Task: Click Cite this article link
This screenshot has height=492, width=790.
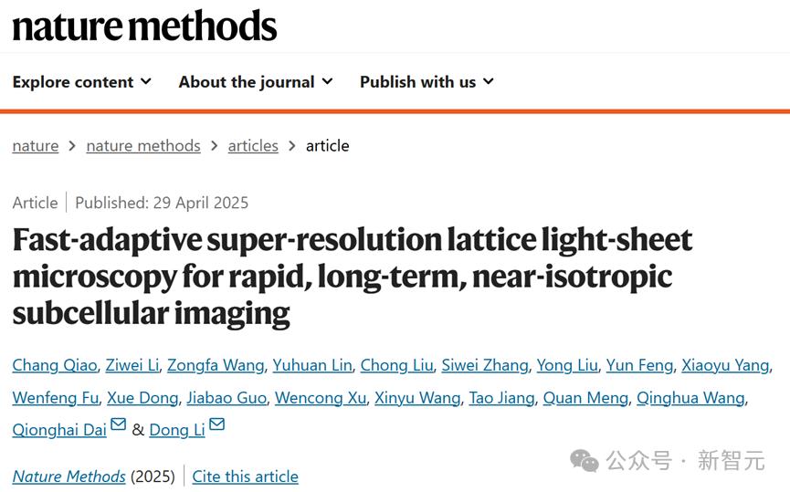Action: tap(245, 476)
